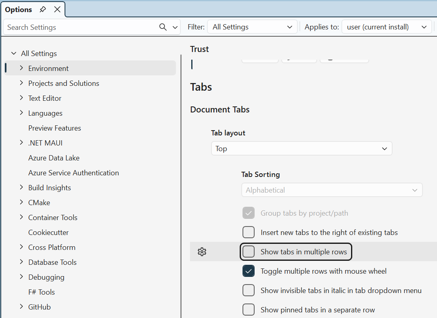Expand the Text Editor node
Screen dimensions: 437x318
coord(21,98)
